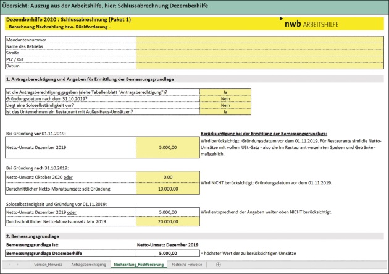Select the Mandantennummer input cell
This screenshot has width=389, height=274.
tap(261, 40)
